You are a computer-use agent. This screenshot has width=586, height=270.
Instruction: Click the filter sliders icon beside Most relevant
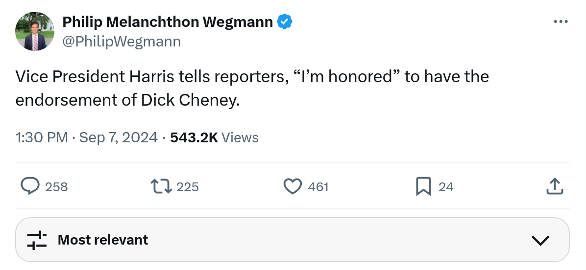(x=37, y=240)
